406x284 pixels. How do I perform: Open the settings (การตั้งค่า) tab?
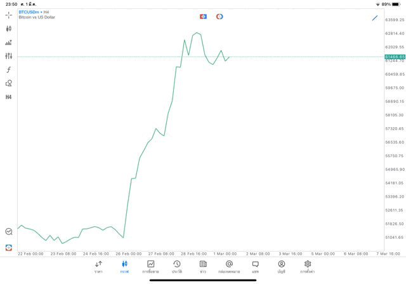pos(308,266)
